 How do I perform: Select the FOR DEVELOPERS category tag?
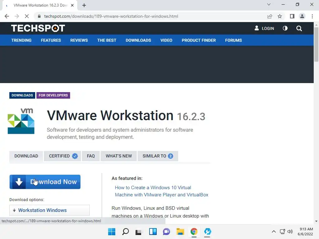pos(53,95)
